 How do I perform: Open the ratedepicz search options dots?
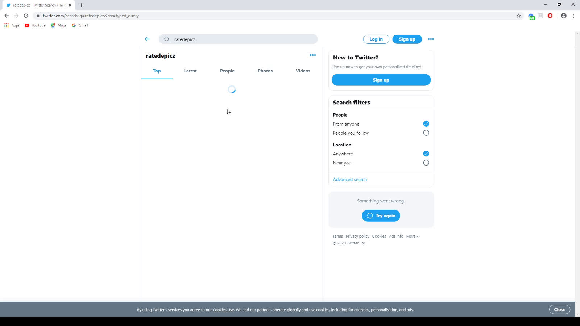coord(313,55)
